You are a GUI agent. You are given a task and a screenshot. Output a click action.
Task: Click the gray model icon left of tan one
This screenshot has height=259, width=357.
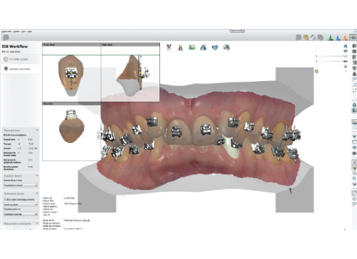[299, 38]
